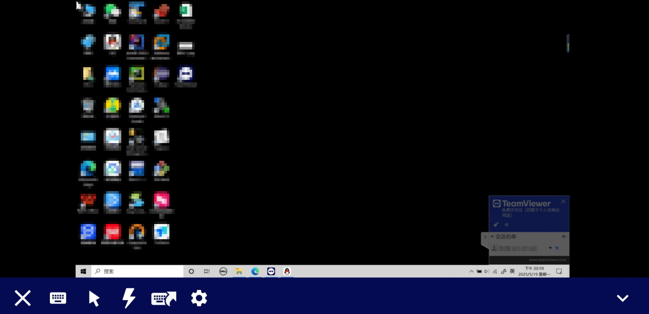Click the side arrow tab on TeamViewer panel

coord(485,237)
